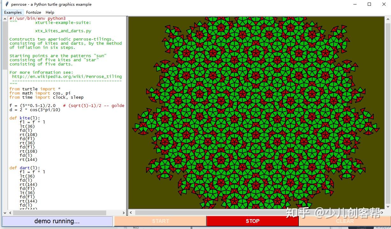The width and height of the screenshot is (391, 229).
Task: Click the CLEAR button
Action: pos(345,221)
